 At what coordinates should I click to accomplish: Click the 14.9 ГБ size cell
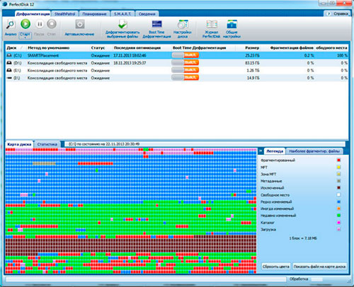point(253,78)
